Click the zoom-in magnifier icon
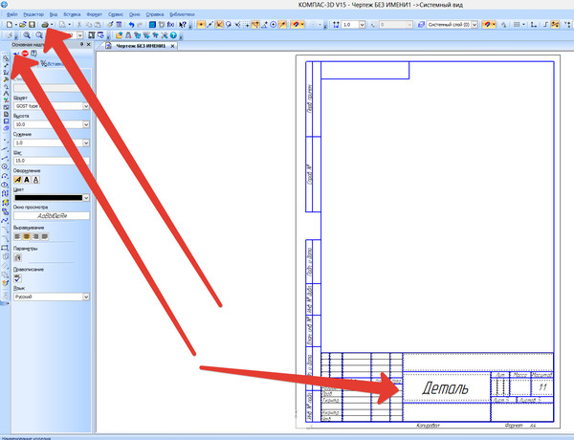574x440 pixels. coord(26,34)
